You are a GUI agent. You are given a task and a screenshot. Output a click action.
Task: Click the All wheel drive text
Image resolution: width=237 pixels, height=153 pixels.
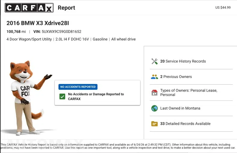(x=124, y=39)
